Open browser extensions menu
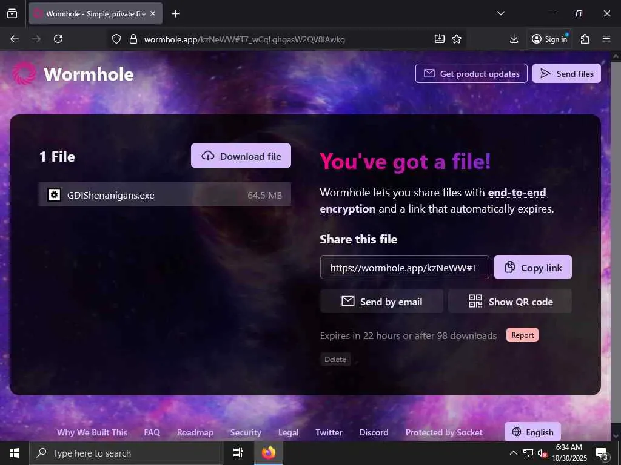This screenshot has width=621, height=465. 585,39
